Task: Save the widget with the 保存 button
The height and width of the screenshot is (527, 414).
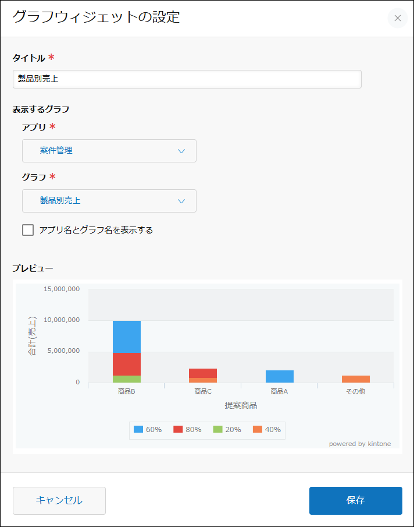Action: [x=355, y=501]
